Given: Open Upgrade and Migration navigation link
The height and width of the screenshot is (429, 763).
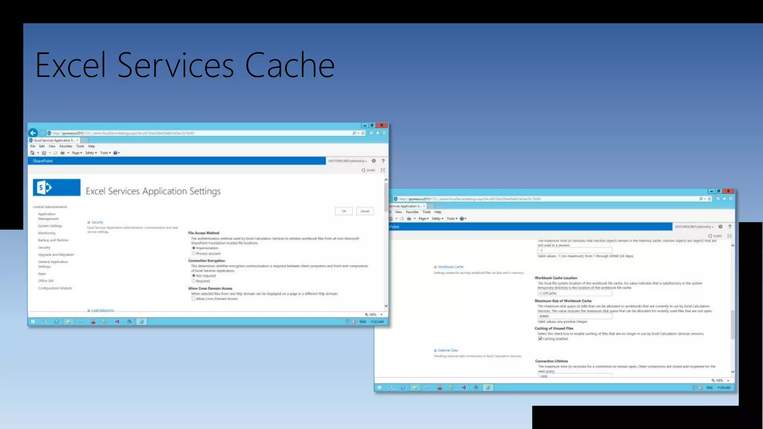Looking at the screenshot, I should pyautogui.click(x=56, y=255).
